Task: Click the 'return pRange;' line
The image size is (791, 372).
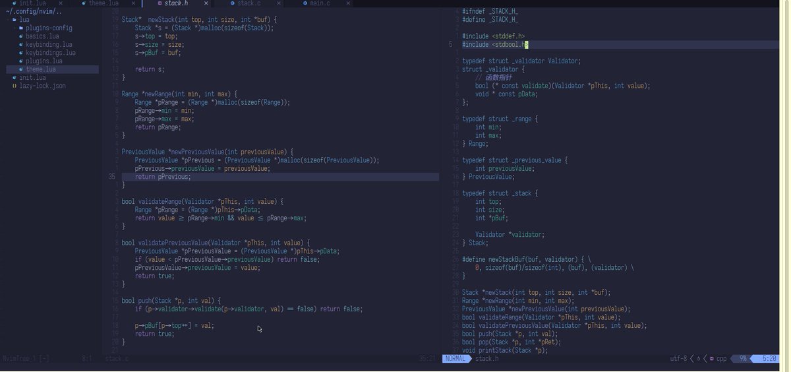Action: [x=158, y=127]
